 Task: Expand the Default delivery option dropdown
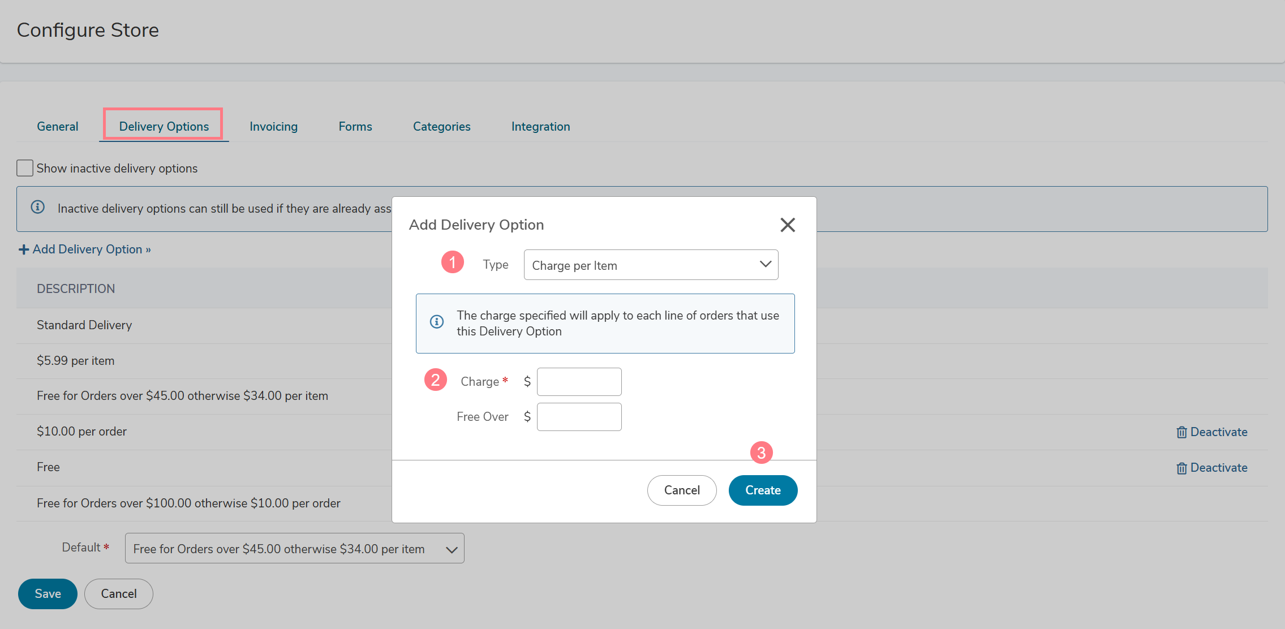[294, 549]
